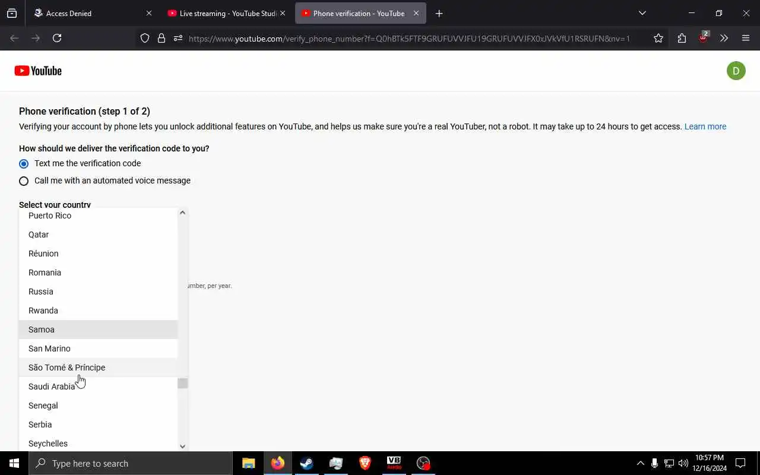Select Text me the verification code

click(24, 163)
